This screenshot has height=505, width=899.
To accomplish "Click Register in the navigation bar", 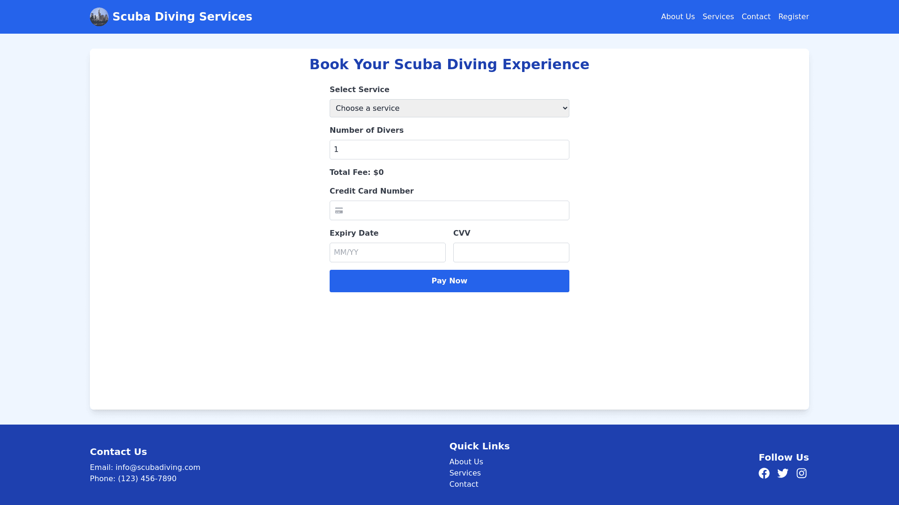I will tap(793, 17).
